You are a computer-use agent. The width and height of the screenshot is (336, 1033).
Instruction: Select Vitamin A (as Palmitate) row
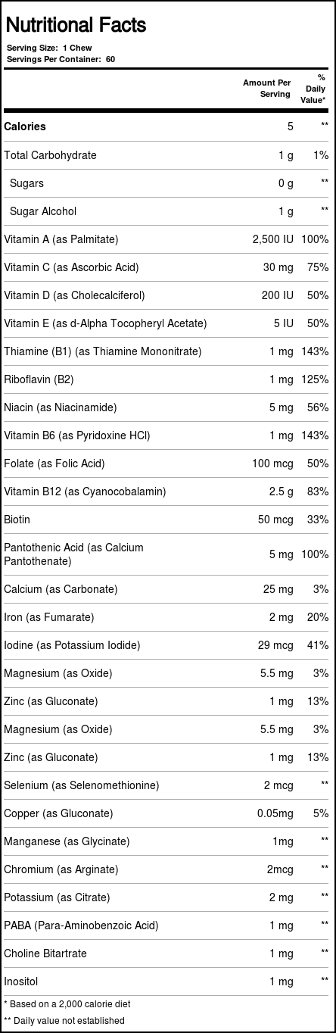coord(168,239)
